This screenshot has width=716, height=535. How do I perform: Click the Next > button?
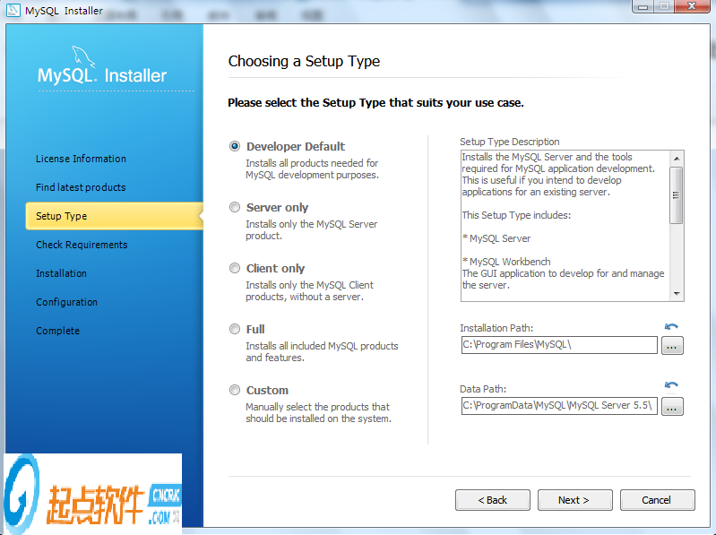[x=575, y=500]
